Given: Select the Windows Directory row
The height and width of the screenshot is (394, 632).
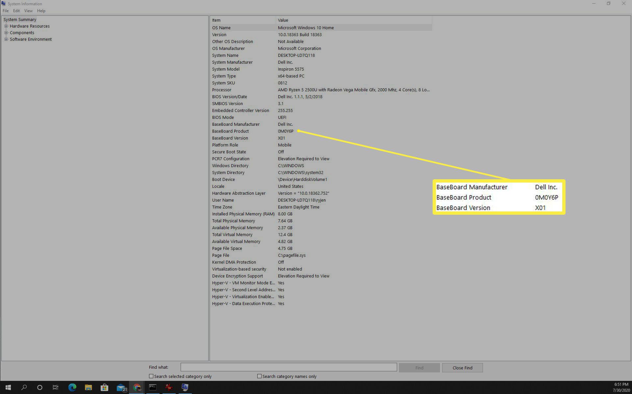Looking at the screenshot, I should tap(321, 165).
